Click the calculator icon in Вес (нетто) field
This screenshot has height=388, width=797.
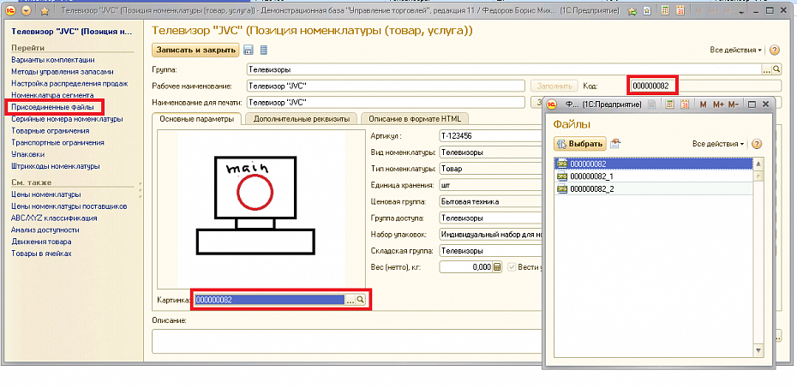coord(496,267)
